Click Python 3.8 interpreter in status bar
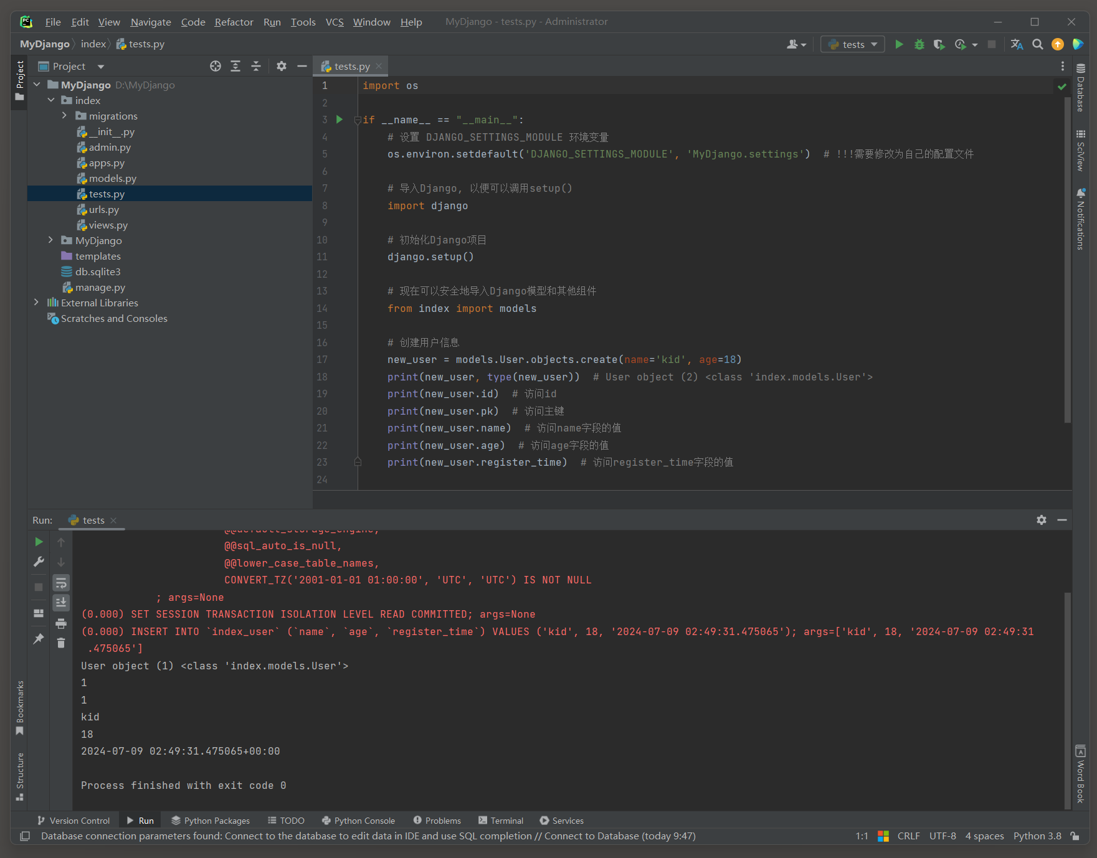Image resolution: width=1097 pixels, height=858 pixels. click(x=1037, y=836)
